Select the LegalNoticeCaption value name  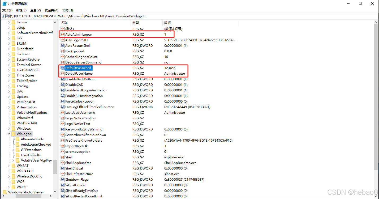pos(80,118)
